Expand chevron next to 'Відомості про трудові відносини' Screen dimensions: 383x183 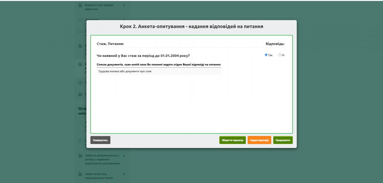tap(124, 5)
